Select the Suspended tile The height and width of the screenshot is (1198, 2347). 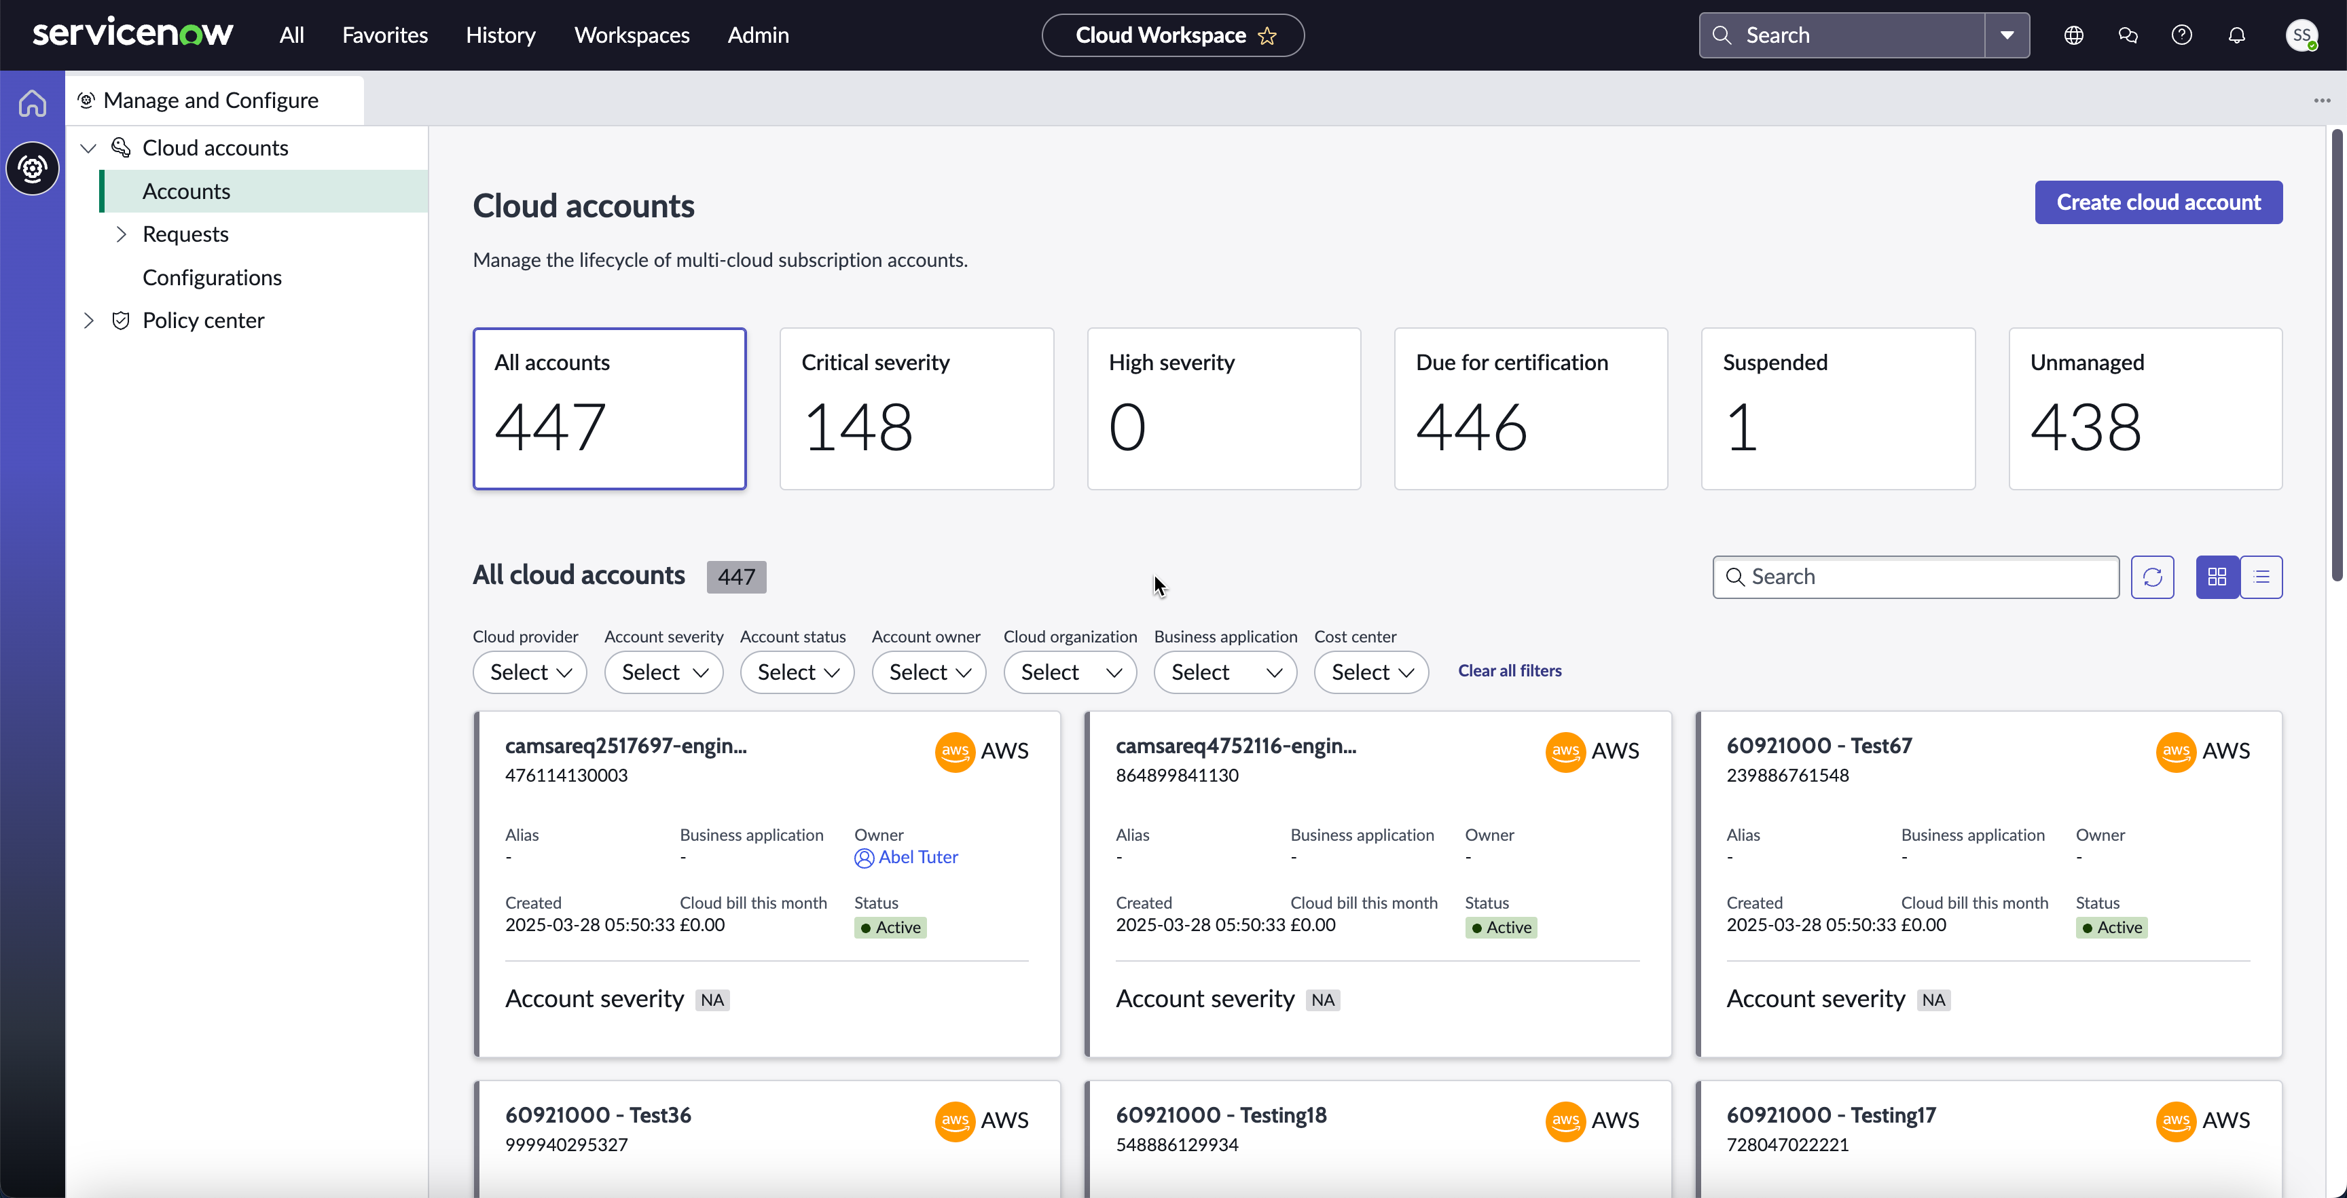1838,408
